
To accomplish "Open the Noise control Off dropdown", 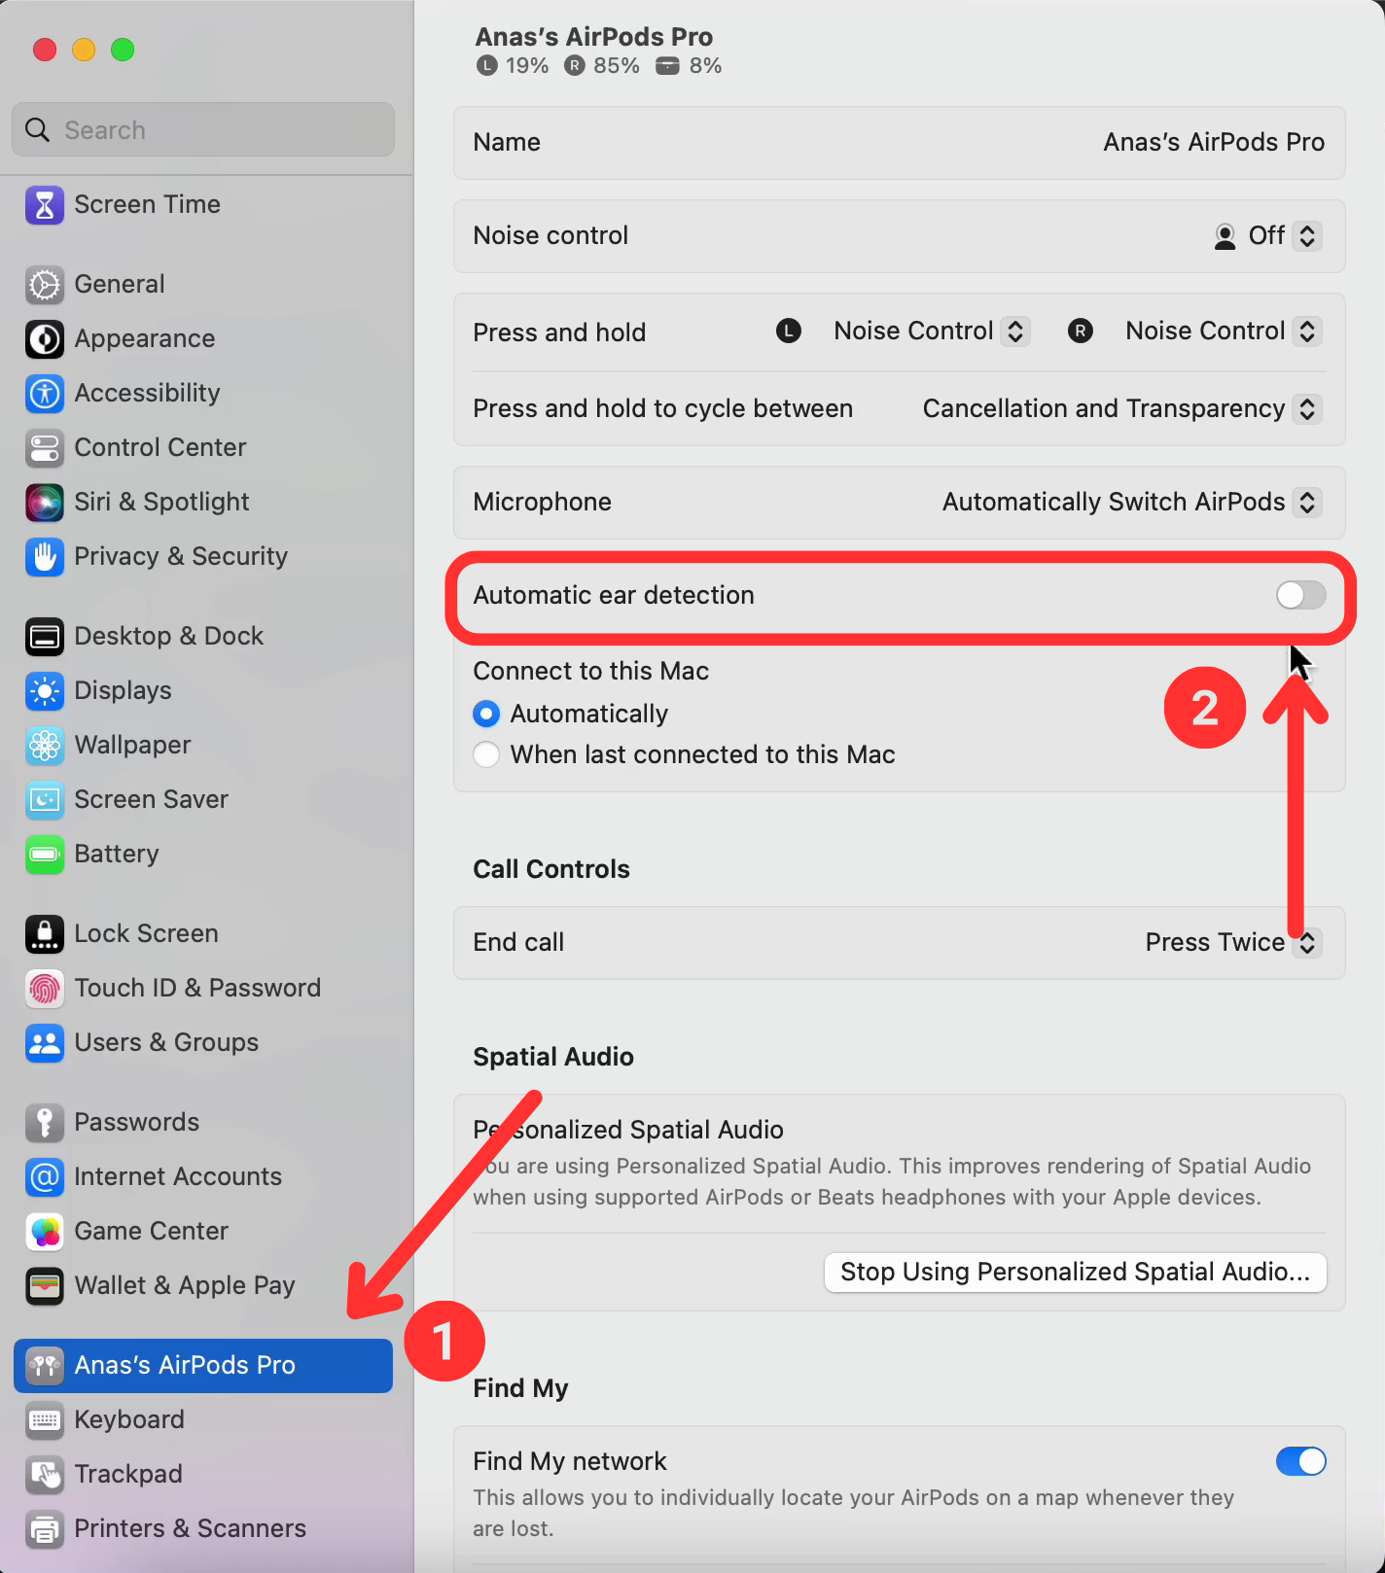I will (x=1267, y=236).
